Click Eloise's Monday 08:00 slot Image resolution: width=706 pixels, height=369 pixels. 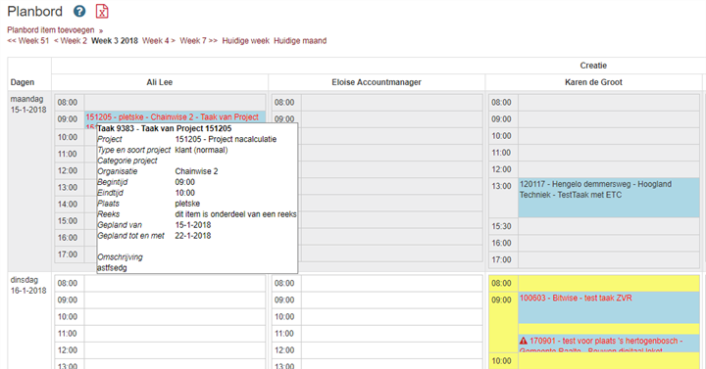[391, 103]
